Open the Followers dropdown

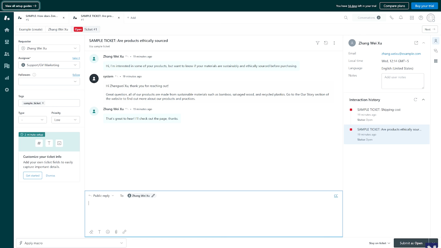[x=49, y=81]
